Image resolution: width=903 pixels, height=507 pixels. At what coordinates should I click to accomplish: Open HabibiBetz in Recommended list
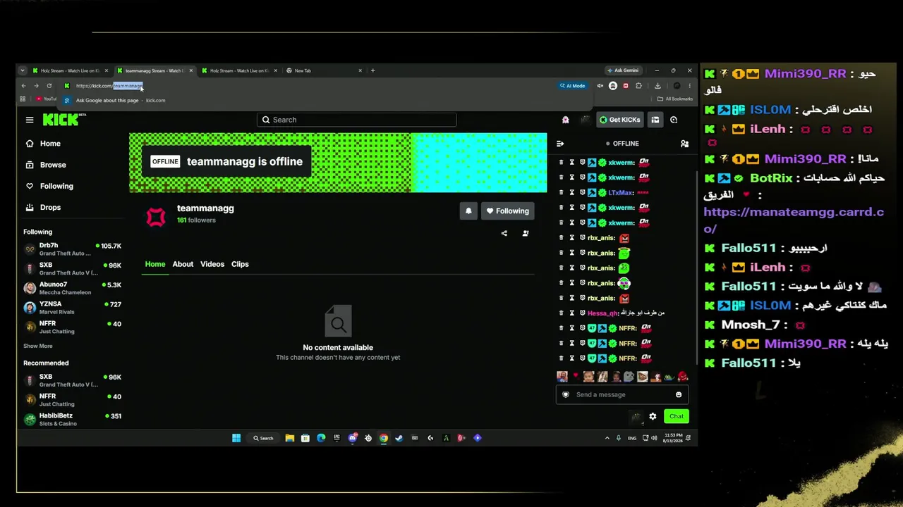coord(72,419)
